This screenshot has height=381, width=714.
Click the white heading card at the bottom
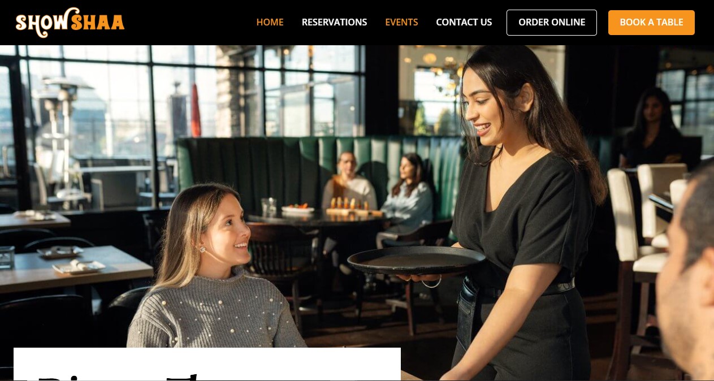click(x=207, y=364)
